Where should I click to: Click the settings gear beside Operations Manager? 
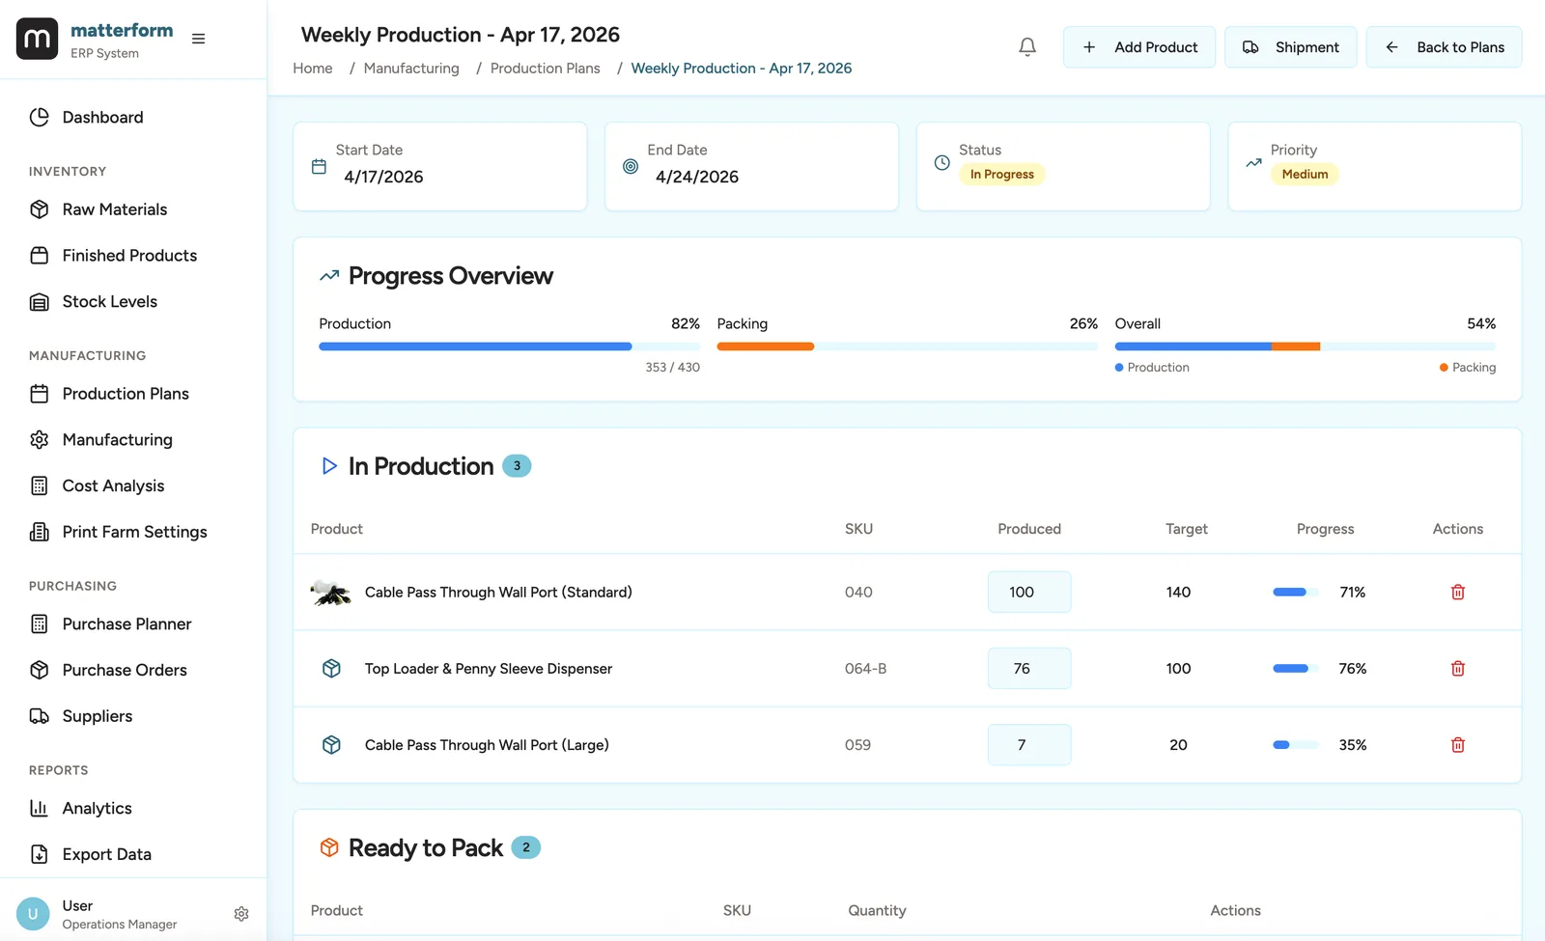coord(241,914)
